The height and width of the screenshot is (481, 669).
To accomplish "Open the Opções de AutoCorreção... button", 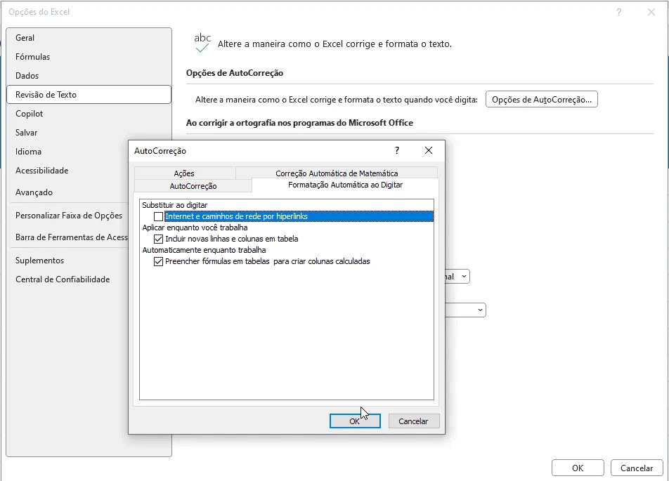I will click(x=541, y=99).
